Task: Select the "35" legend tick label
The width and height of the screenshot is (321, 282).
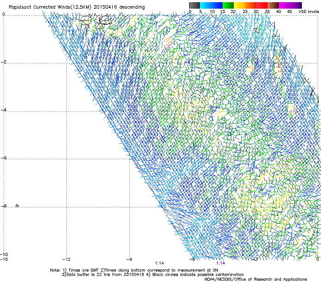Action: 267,12
